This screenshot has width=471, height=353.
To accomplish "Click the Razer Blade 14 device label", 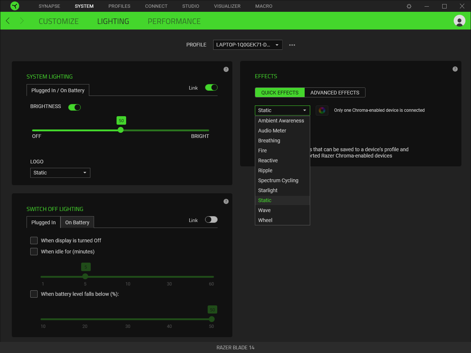I will [x=235, y=347].
